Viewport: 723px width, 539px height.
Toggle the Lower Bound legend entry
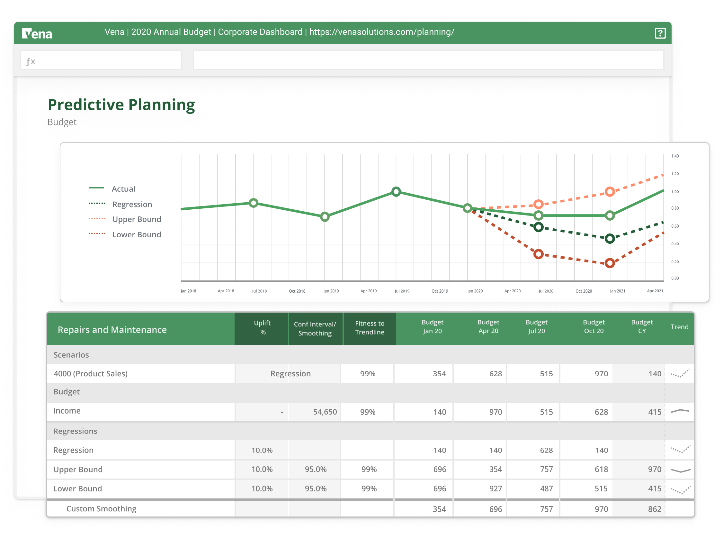[136, 234]
